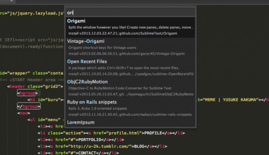The height and width of the screenshot is (155, 269).
Task: Click the header class="grid2" code line
Action: pyautogui.click(x=35, y=86)
